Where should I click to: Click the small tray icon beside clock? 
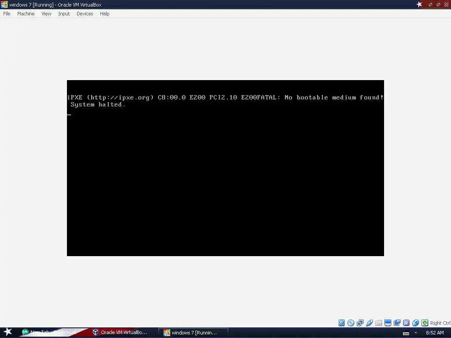(416, 333)
